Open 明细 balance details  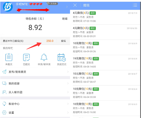[x=65, y=19]
